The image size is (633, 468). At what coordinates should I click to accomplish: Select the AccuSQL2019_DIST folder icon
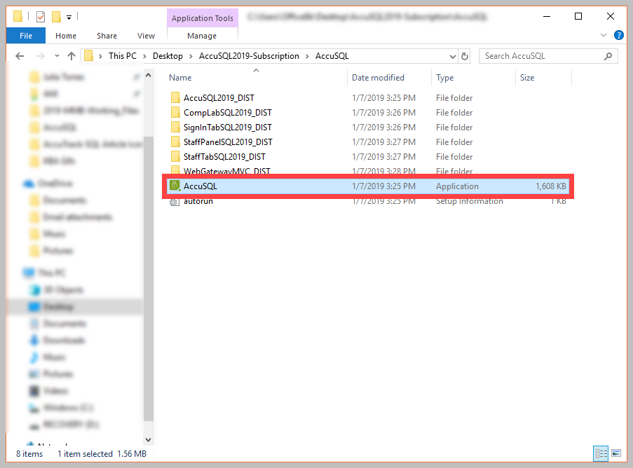click(x=175, y=97)
